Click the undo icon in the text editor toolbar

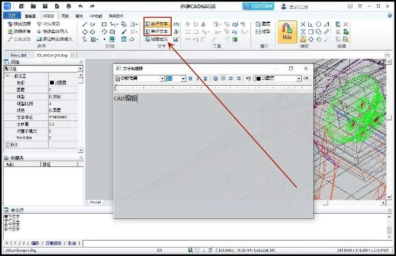tap(248, 78)
